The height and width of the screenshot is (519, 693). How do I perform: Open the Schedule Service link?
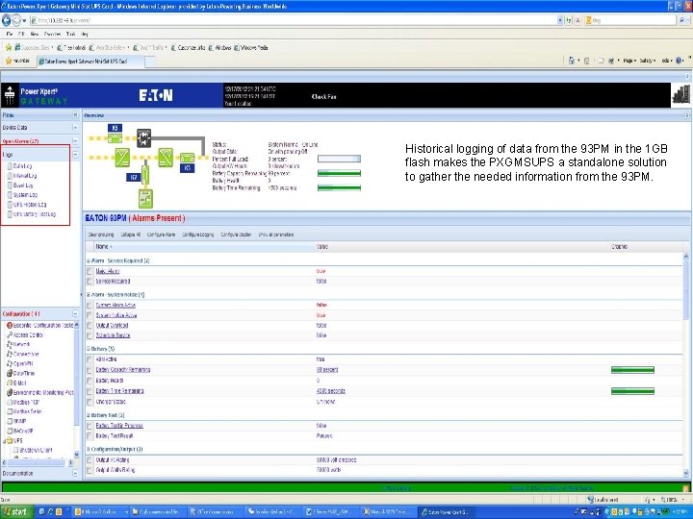point(114,335)
